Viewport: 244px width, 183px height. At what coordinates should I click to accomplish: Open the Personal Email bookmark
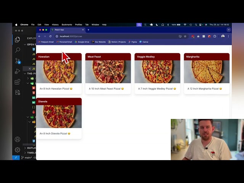coord(64,42)
